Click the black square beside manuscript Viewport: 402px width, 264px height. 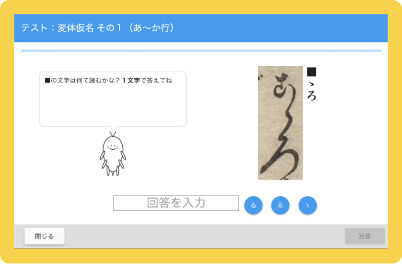312,72
